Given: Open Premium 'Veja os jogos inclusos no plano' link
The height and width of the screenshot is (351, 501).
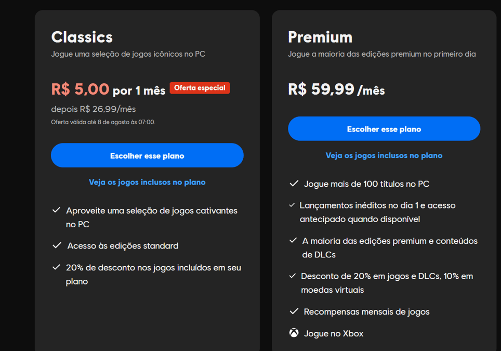Looking at the screenshot, I should [x=384, y=155].
